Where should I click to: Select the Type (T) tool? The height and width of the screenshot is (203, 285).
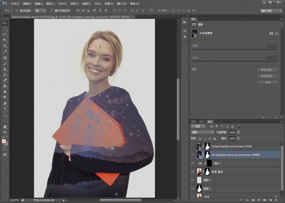[5, 109]
